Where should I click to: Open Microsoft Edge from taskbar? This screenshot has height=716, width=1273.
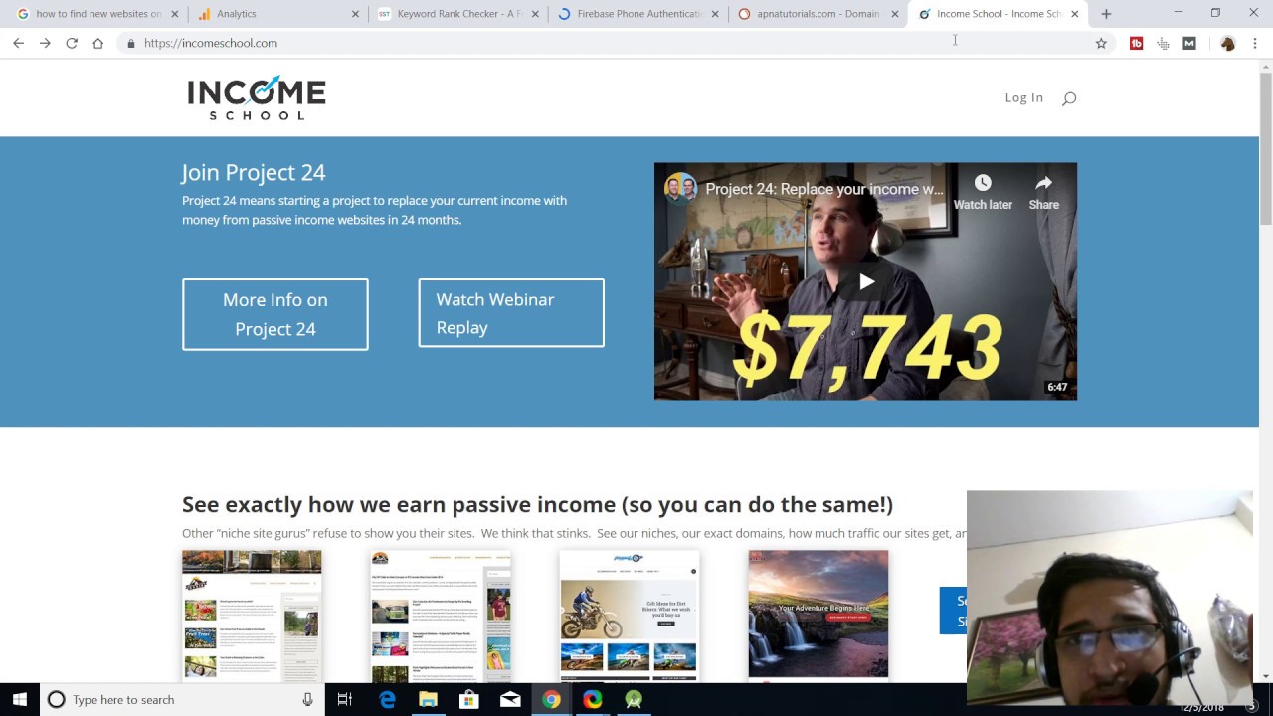pos(387,699)
